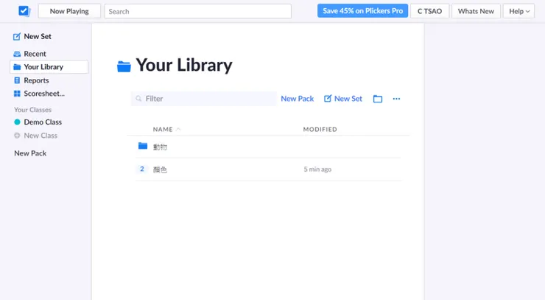Open the three-dot more options menu
Viewport: 545px width, 300px height.
click(x=396, y=99)
